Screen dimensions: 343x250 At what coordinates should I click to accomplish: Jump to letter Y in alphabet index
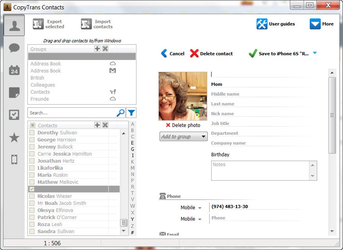(x=132, y=219)
